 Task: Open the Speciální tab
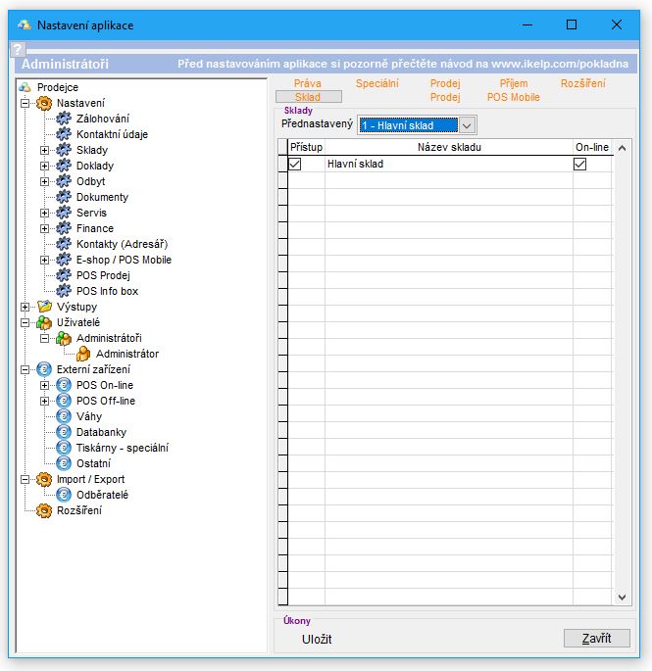tap(376, 83)
